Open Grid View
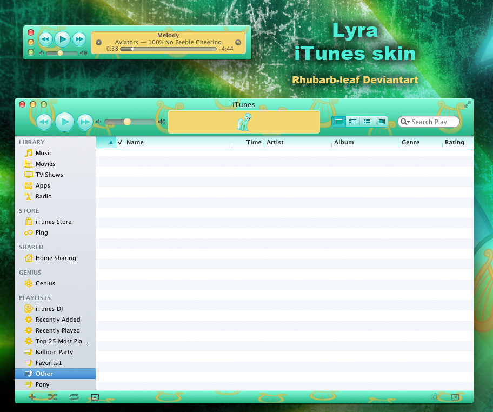 click(x=367, y=121)
